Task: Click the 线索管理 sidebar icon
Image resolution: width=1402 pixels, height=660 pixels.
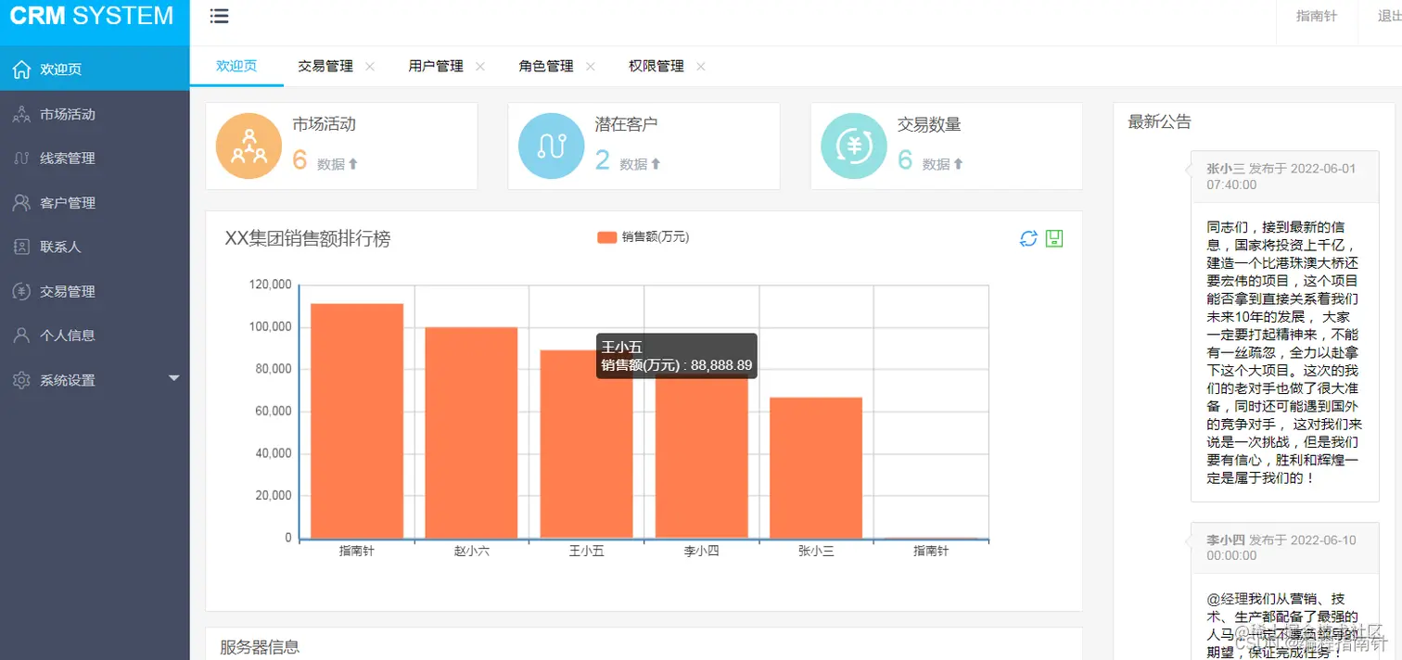Action: point(21,159)
